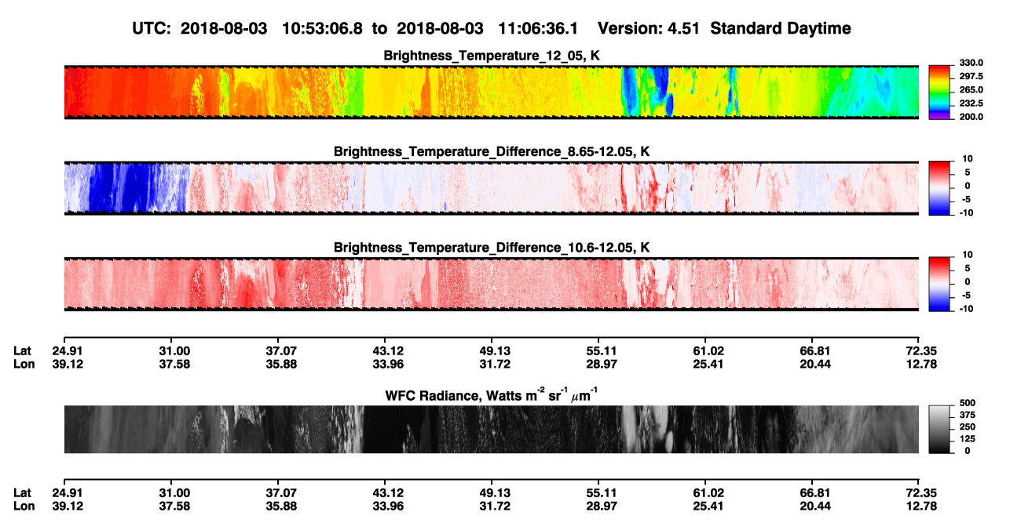
Task: Click the Brightness_Temperature_12_05 panel title
Action: click(x=492, y=56)
